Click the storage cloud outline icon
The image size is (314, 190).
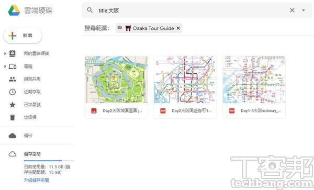(13, 154)
